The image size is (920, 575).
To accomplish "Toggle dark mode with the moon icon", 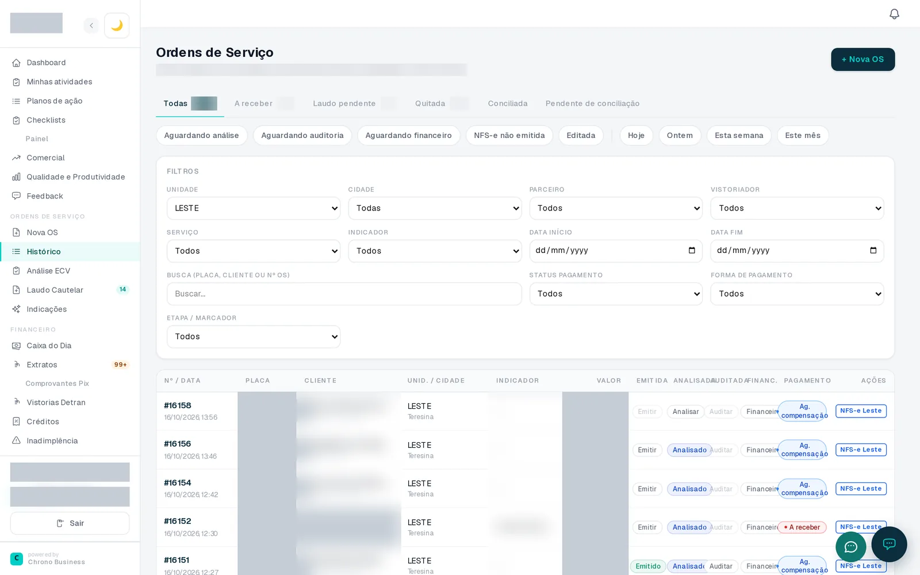I will [x=117, y=25].
